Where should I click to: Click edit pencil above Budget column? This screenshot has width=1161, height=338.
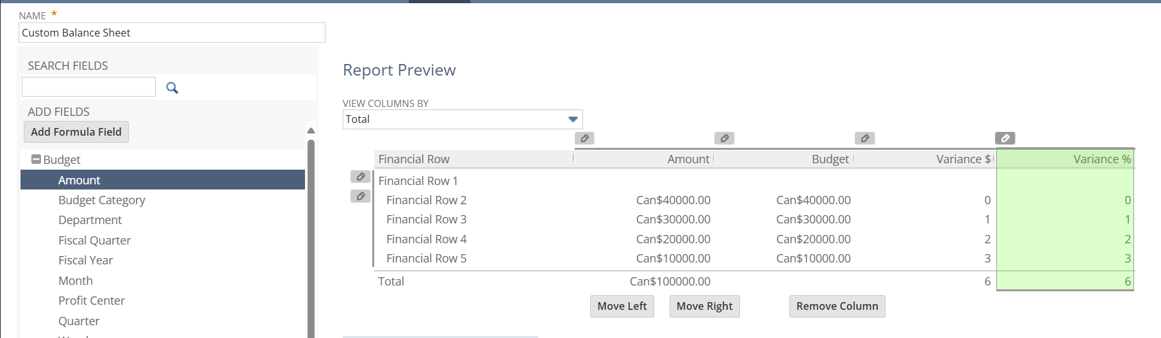coord(724,138)
